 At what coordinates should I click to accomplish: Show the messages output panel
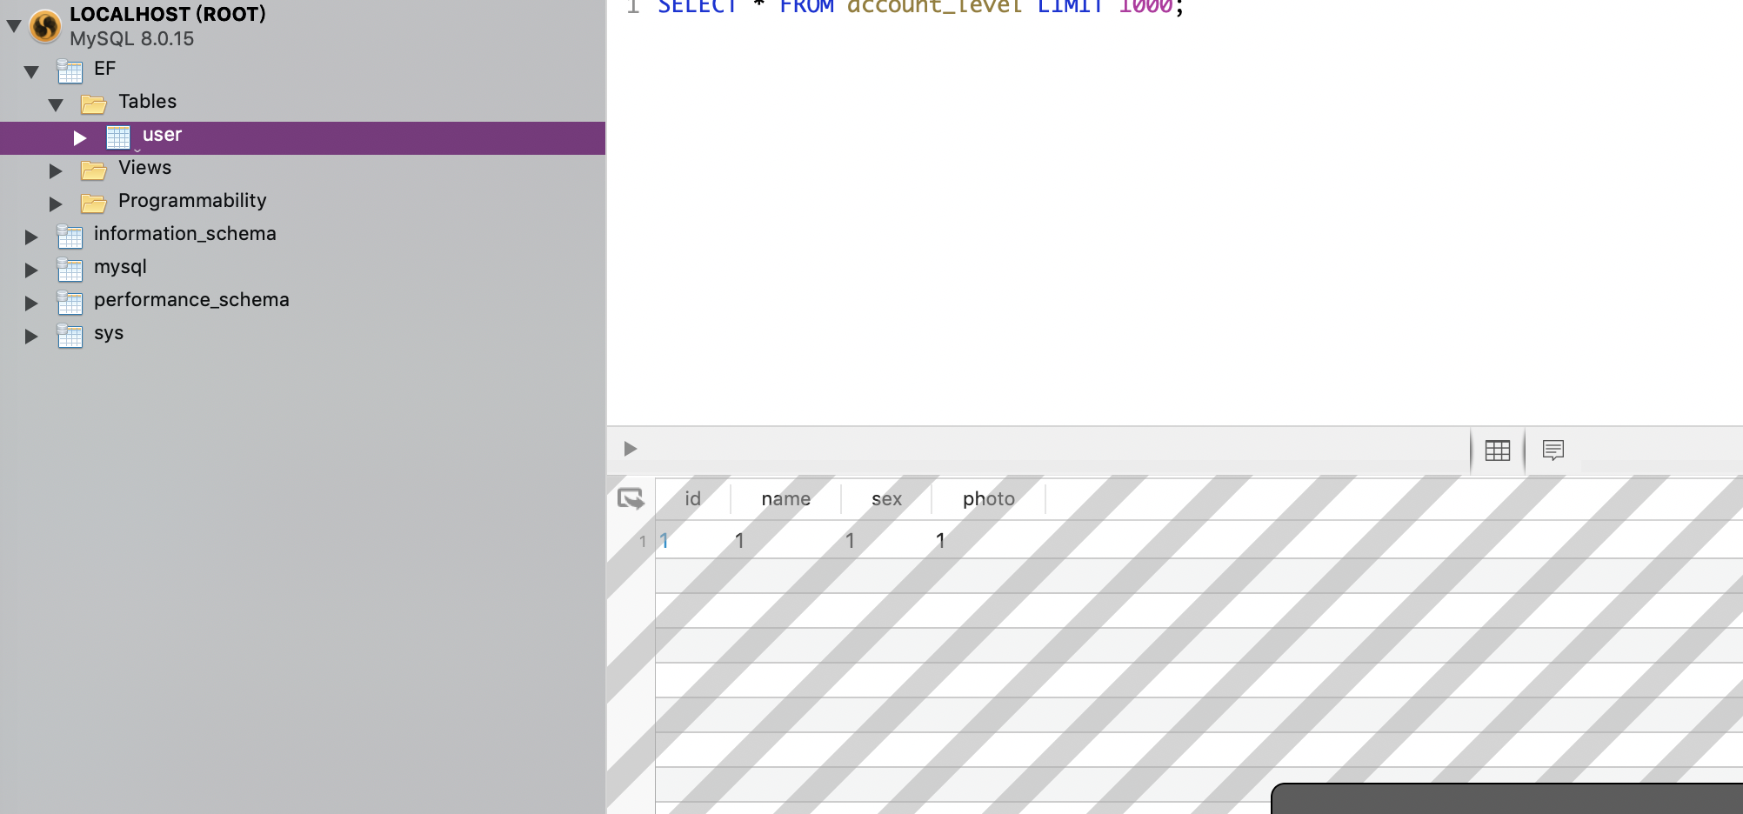click(1553, 450)
